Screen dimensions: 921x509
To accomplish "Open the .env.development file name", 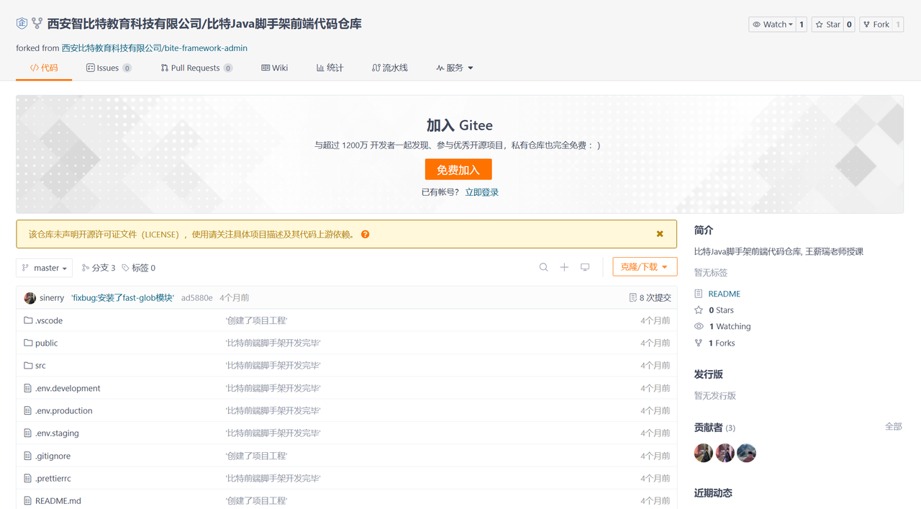I will pos(68,388).
